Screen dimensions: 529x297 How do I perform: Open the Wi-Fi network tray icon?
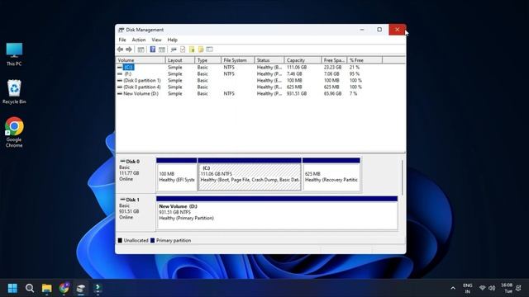[483, 288]
